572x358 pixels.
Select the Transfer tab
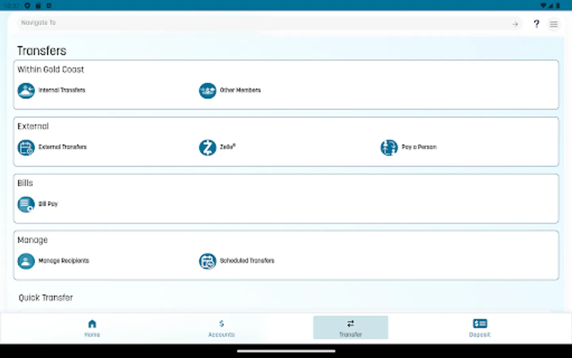350,327
